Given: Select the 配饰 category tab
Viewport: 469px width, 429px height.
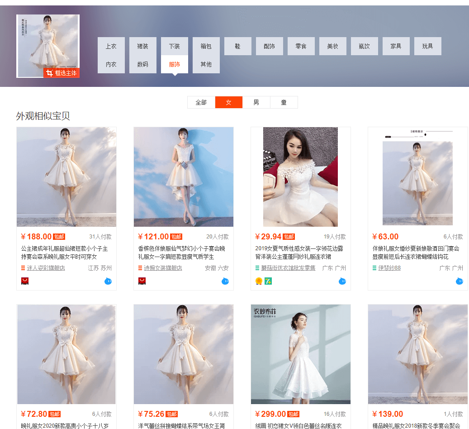Looking at the screenshot, I should click(270, 46).
